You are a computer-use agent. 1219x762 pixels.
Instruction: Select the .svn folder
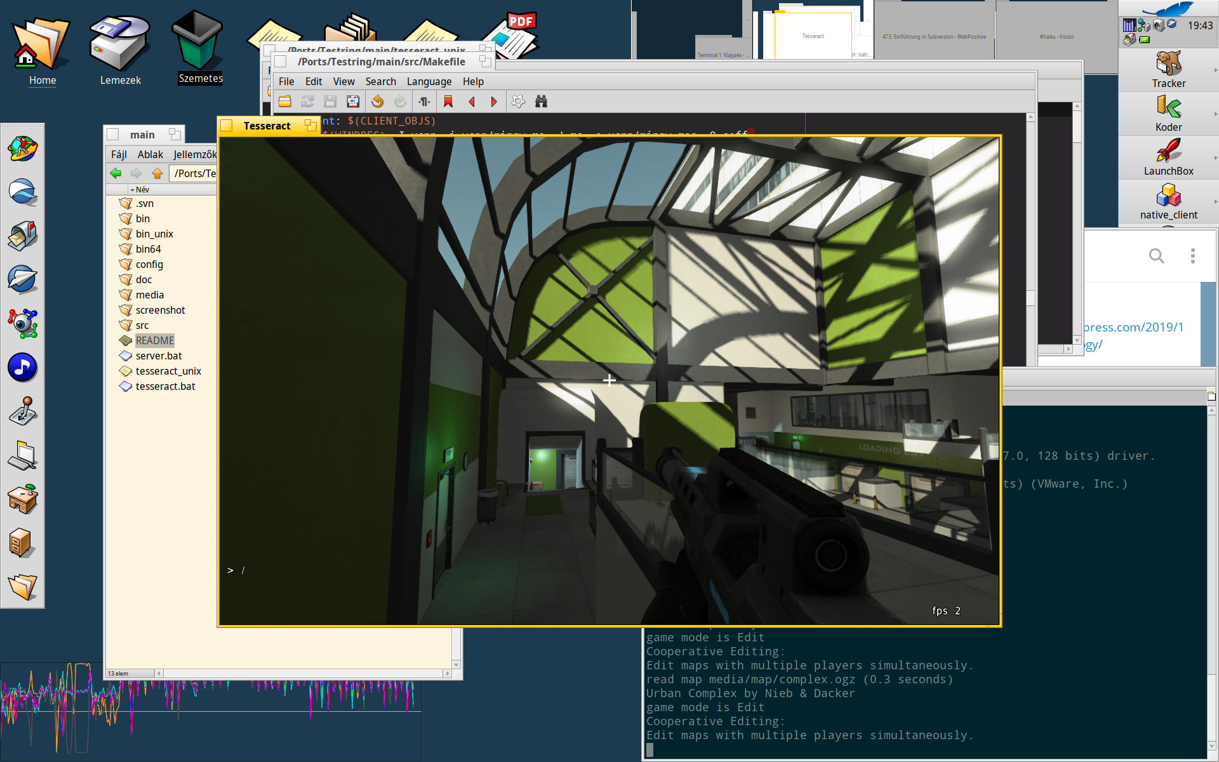click(145, 203)
